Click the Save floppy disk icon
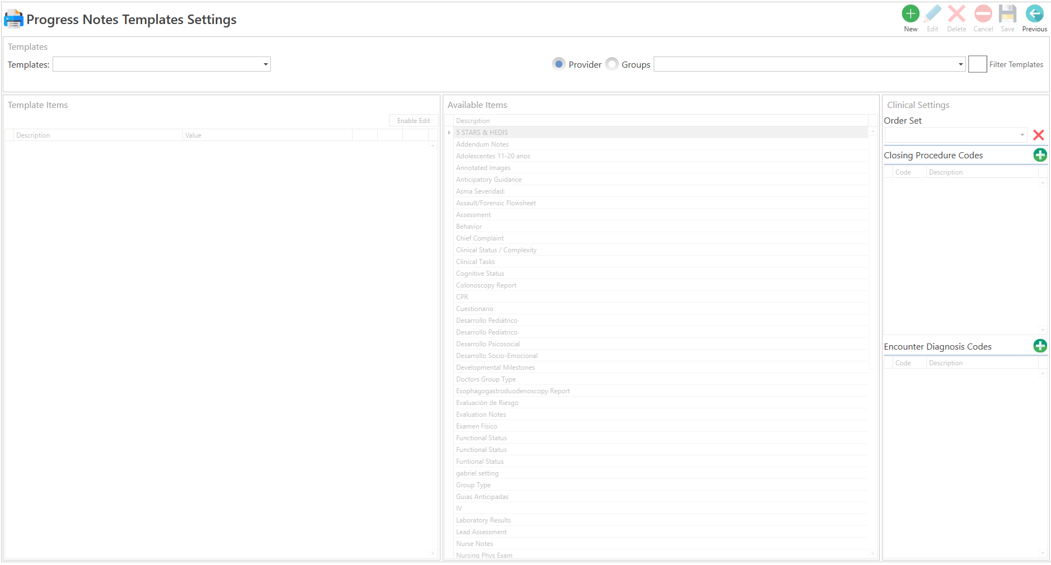This screenshot has height=565, width=1051. 1008,14
